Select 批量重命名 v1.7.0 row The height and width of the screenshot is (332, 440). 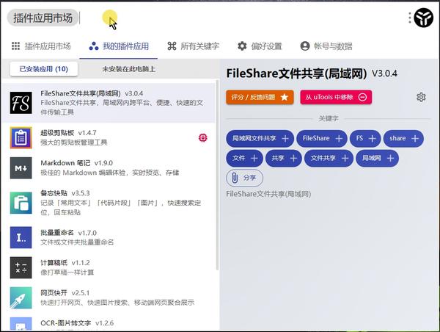coord(108,237)
